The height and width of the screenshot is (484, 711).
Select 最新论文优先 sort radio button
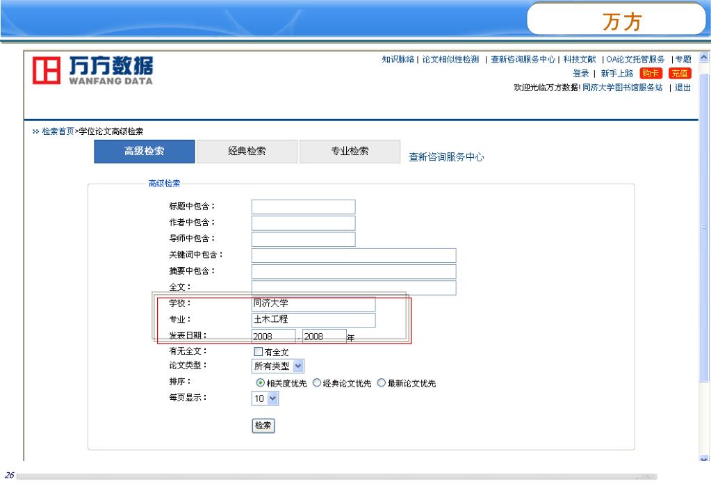tap(382, 383)
